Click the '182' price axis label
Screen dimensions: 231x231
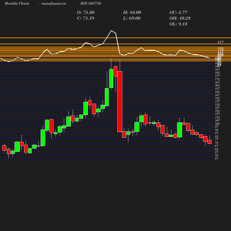[x=218, y=73]
